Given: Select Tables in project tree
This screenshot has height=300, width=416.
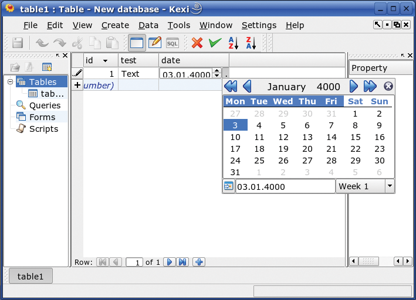Looking at the screenshot, I should click(x=42, y=81).
